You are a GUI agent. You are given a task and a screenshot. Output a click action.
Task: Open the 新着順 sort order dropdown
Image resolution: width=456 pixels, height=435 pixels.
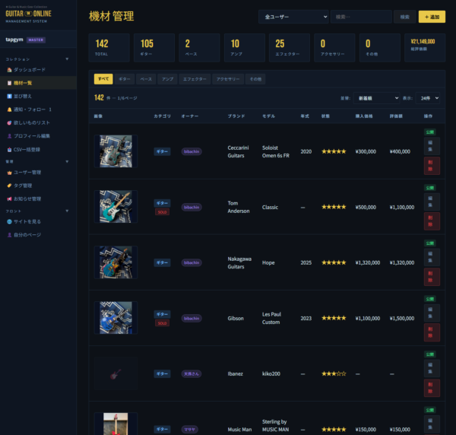377,98
